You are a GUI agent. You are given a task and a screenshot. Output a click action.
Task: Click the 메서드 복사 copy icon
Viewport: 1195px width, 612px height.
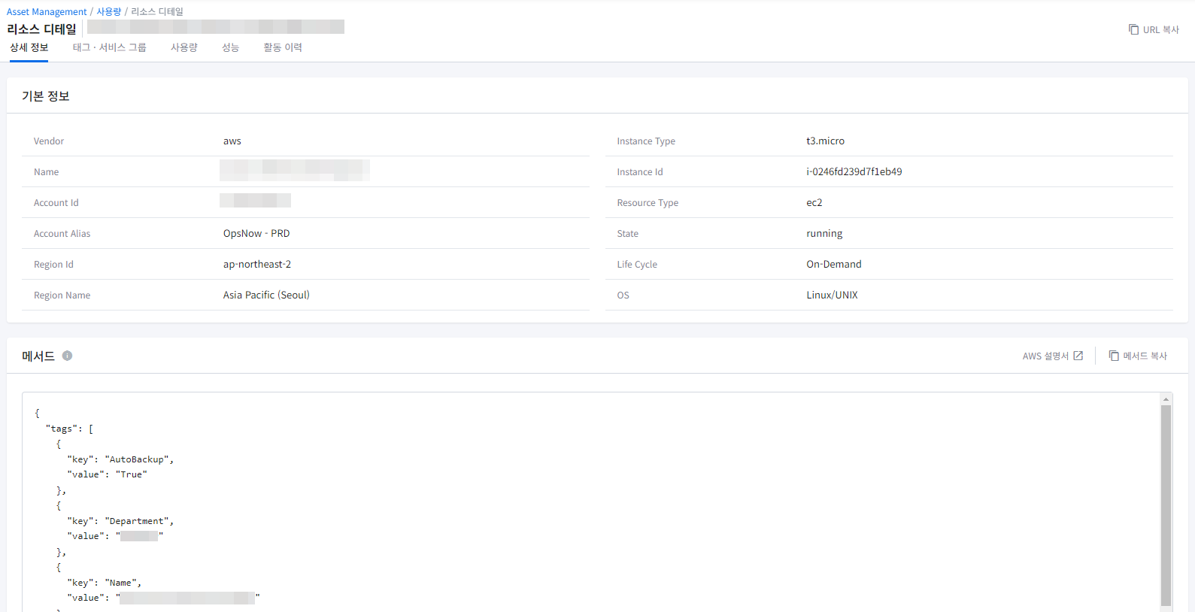click(1114, 356)
